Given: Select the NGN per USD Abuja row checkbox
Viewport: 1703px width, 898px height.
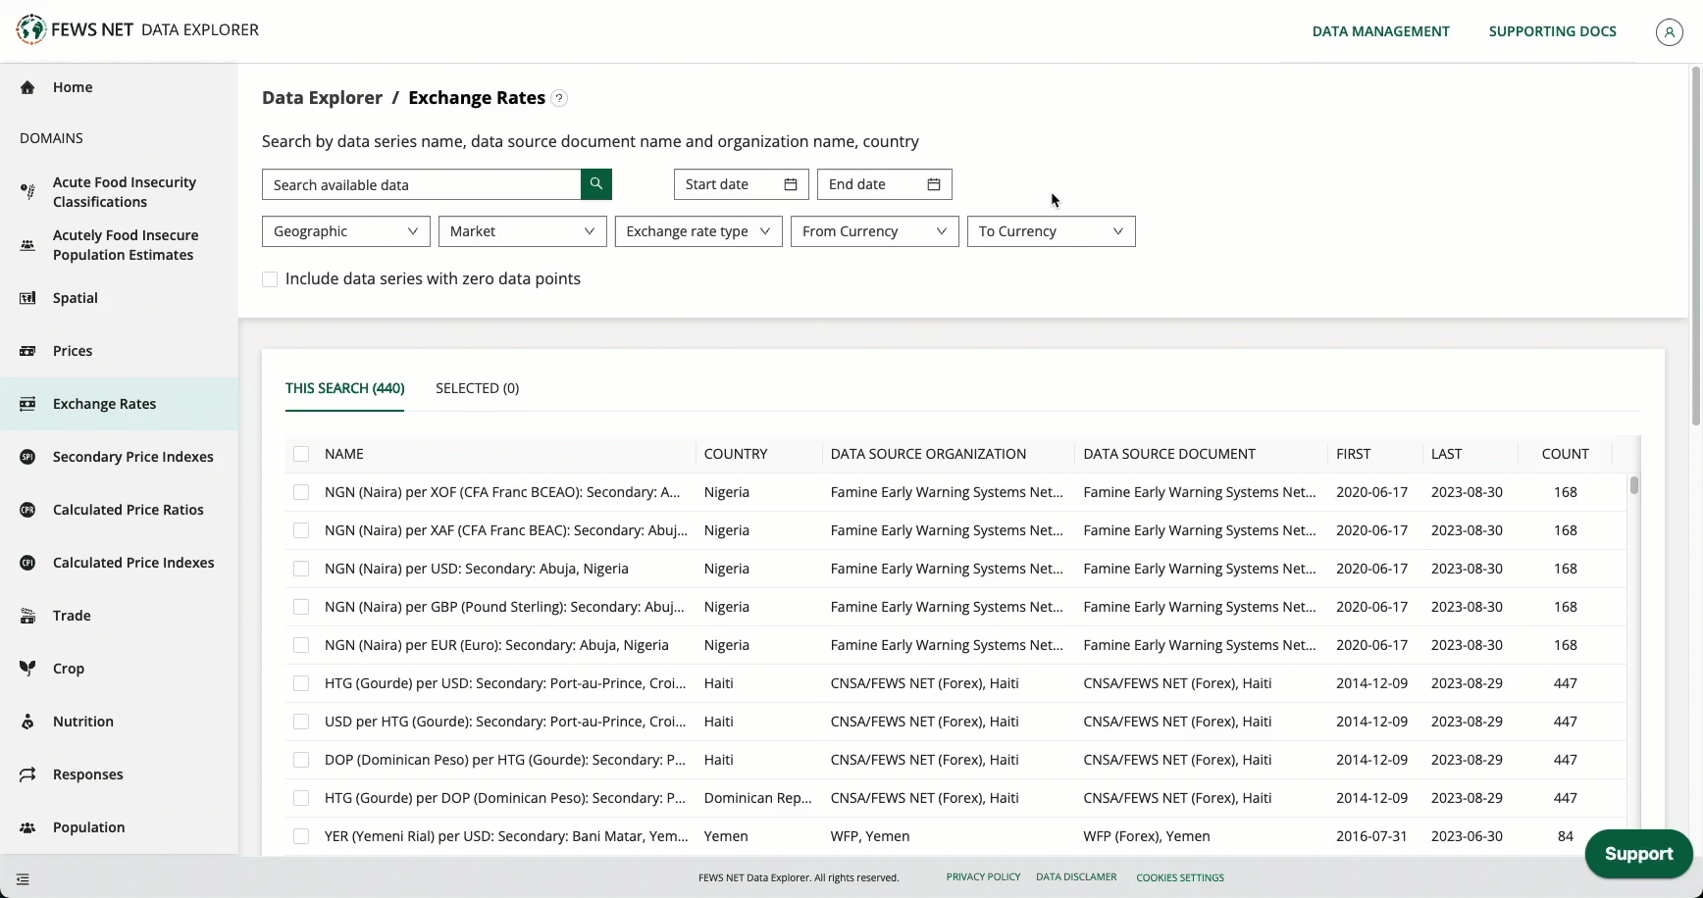Looking at the screenshot, I should 301,569.
